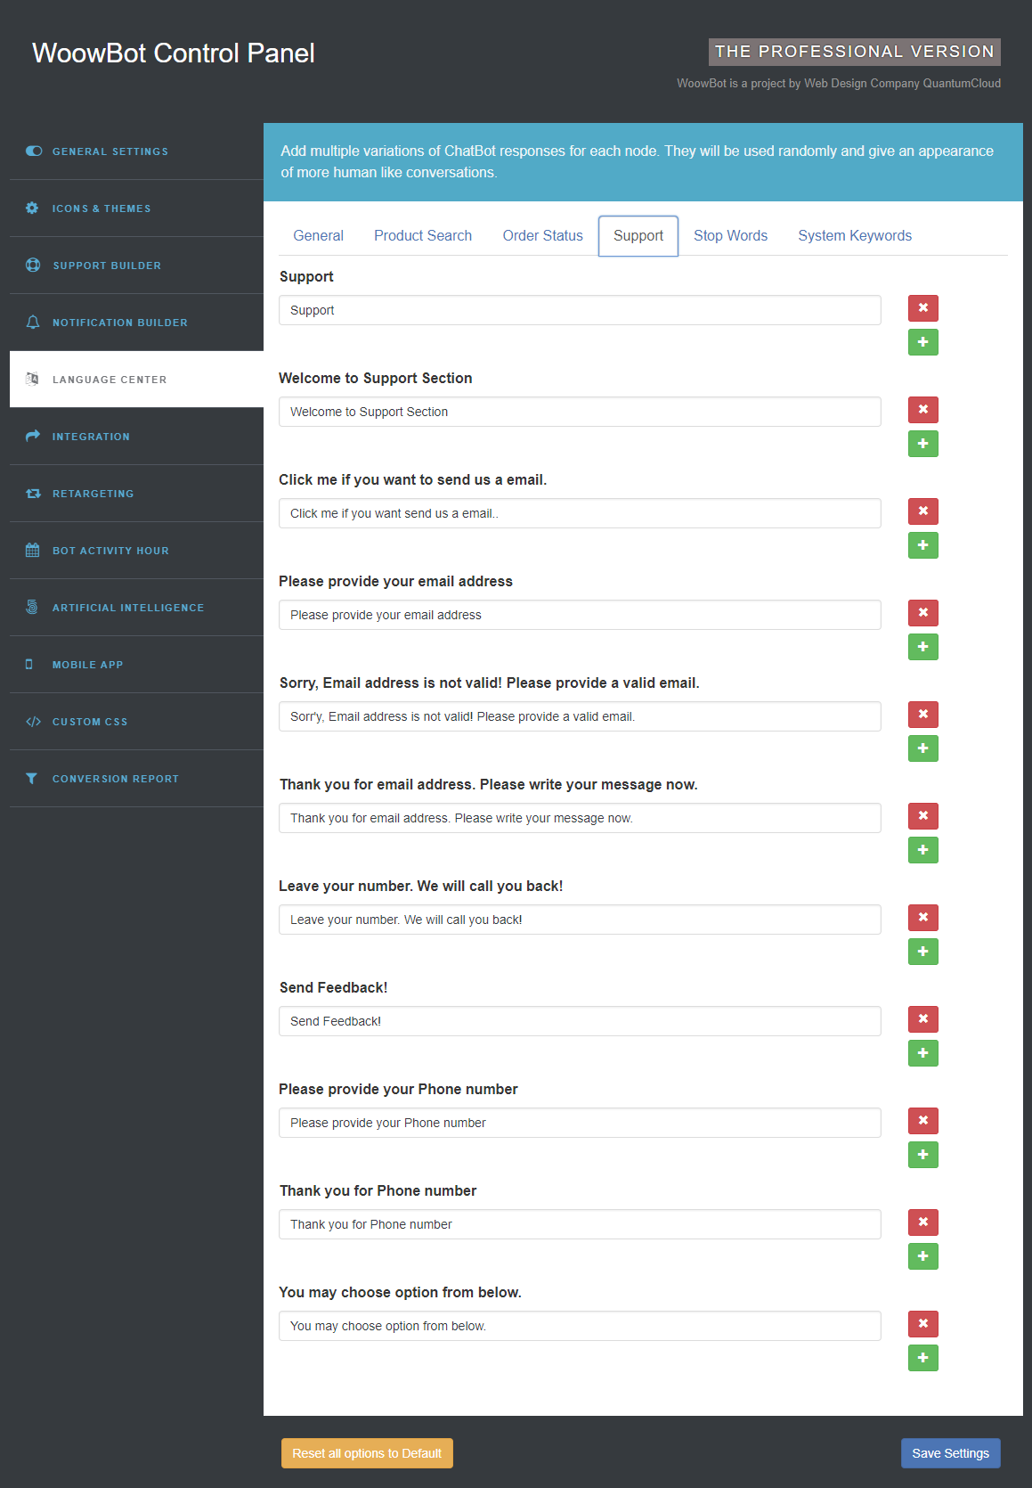Click the Notification Builder bell icon
This screenshot has height=1488, width=1032.
[33, 322]
